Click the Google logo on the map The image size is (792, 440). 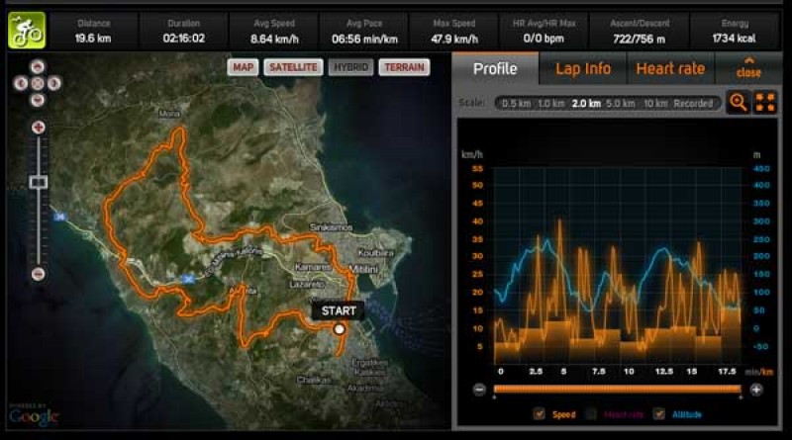pyautogui.click(x=34, y=416)
